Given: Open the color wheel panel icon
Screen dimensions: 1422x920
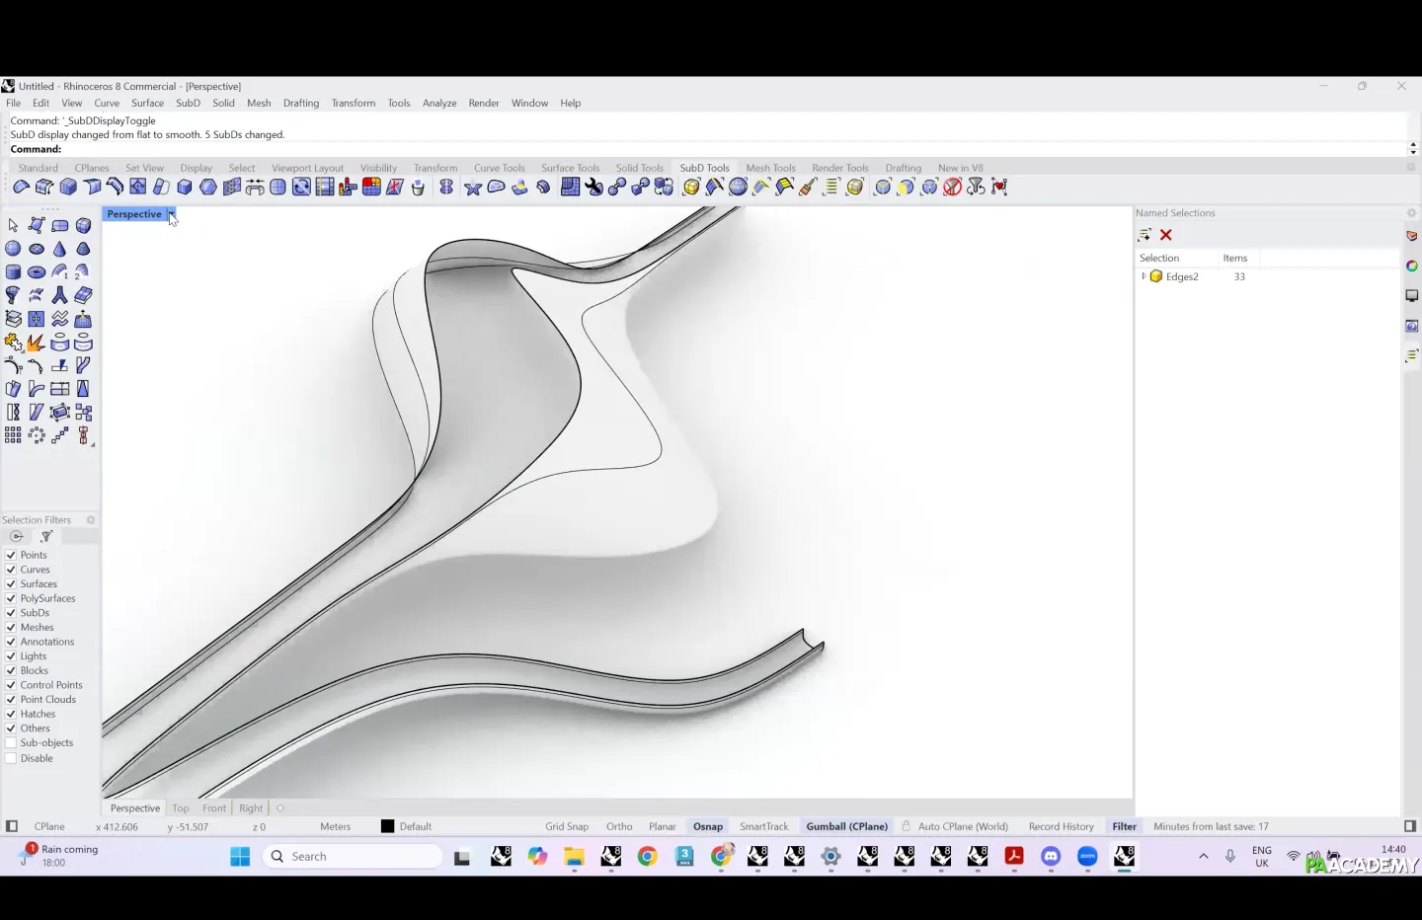Looking at the screenshot, I should [1411, 266].
